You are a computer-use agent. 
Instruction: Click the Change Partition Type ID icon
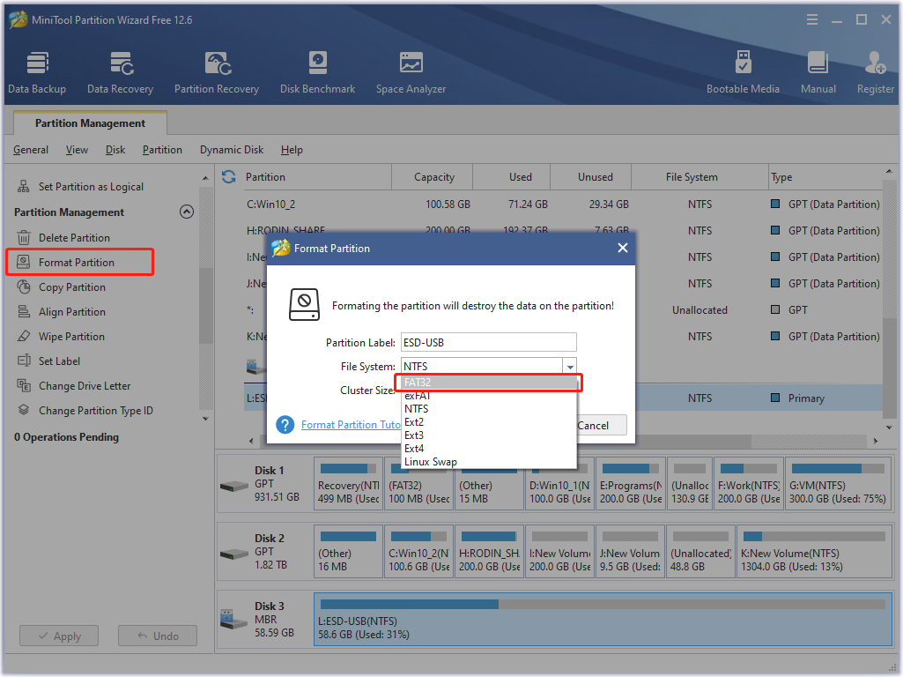click(x=24, y=410)
